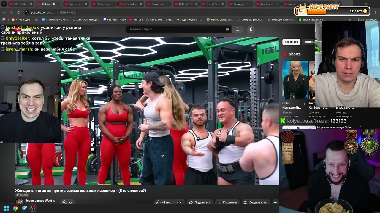Open the site info icon in address bar
380x213 pixels.
pyautogui.click(x=27, y=12)
